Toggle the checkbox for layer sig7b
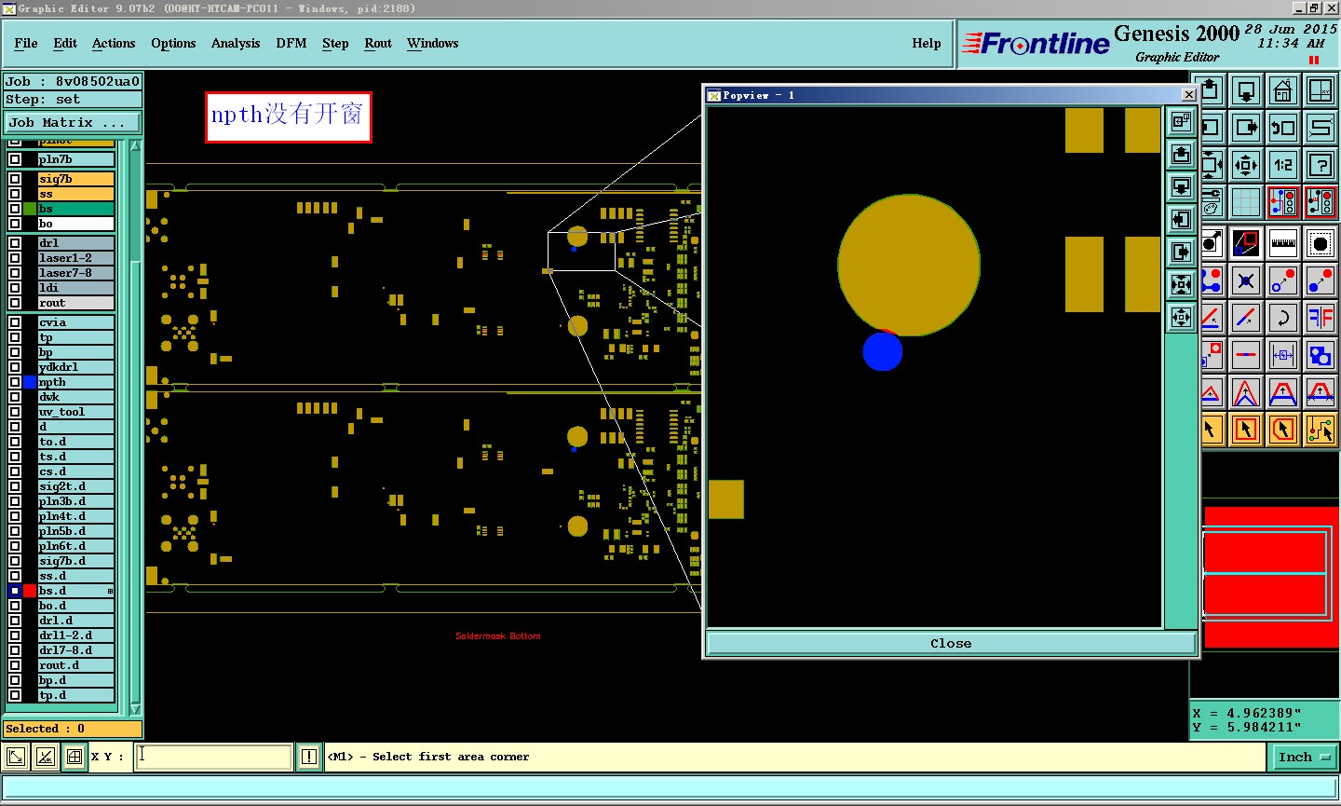 (x=15, y=179)
